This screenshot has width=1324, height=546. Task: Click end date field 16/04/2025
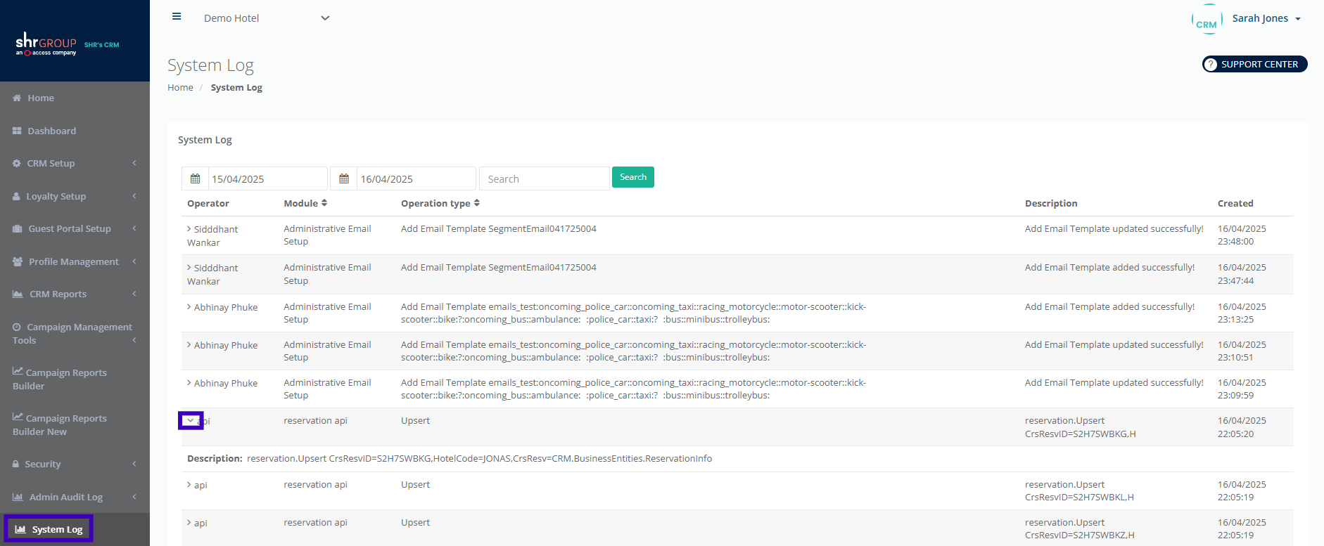point(416,178)
